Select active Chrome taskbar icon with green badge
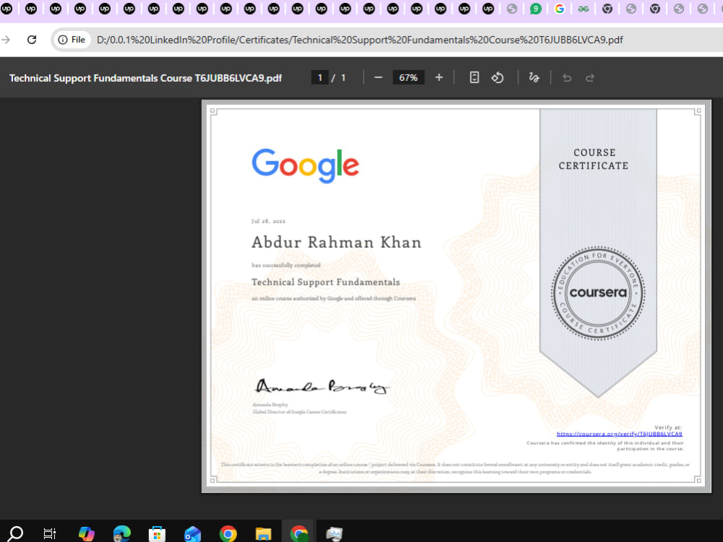723x542 pixels. click(x=299, y=533)
